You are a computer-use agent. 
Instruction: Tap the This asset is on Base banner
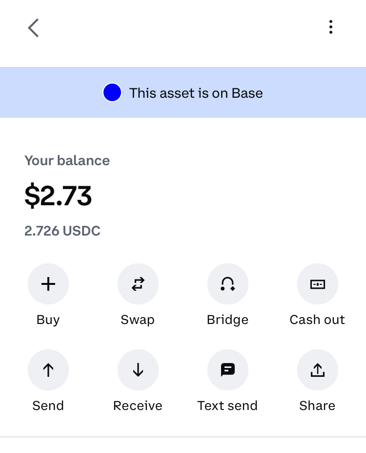coord(183,92)
